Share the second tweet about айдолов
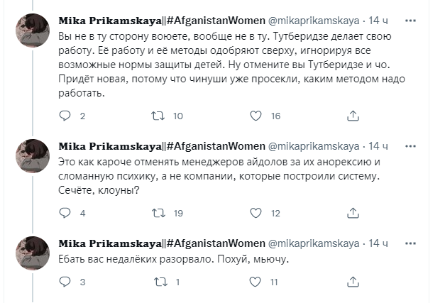Viewport: 445px width, 303px height. (x=351, y=212)
